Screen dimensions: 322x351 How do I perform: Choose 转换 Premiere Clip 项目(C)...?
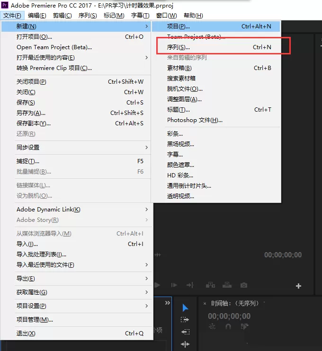[76, 68]
